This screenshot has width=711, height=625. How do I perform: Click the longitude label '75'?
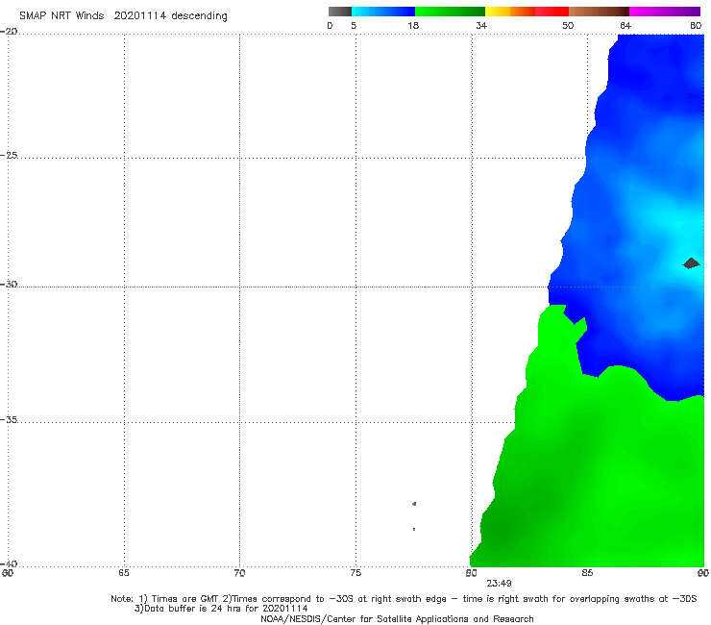click(x=355, y=573)
